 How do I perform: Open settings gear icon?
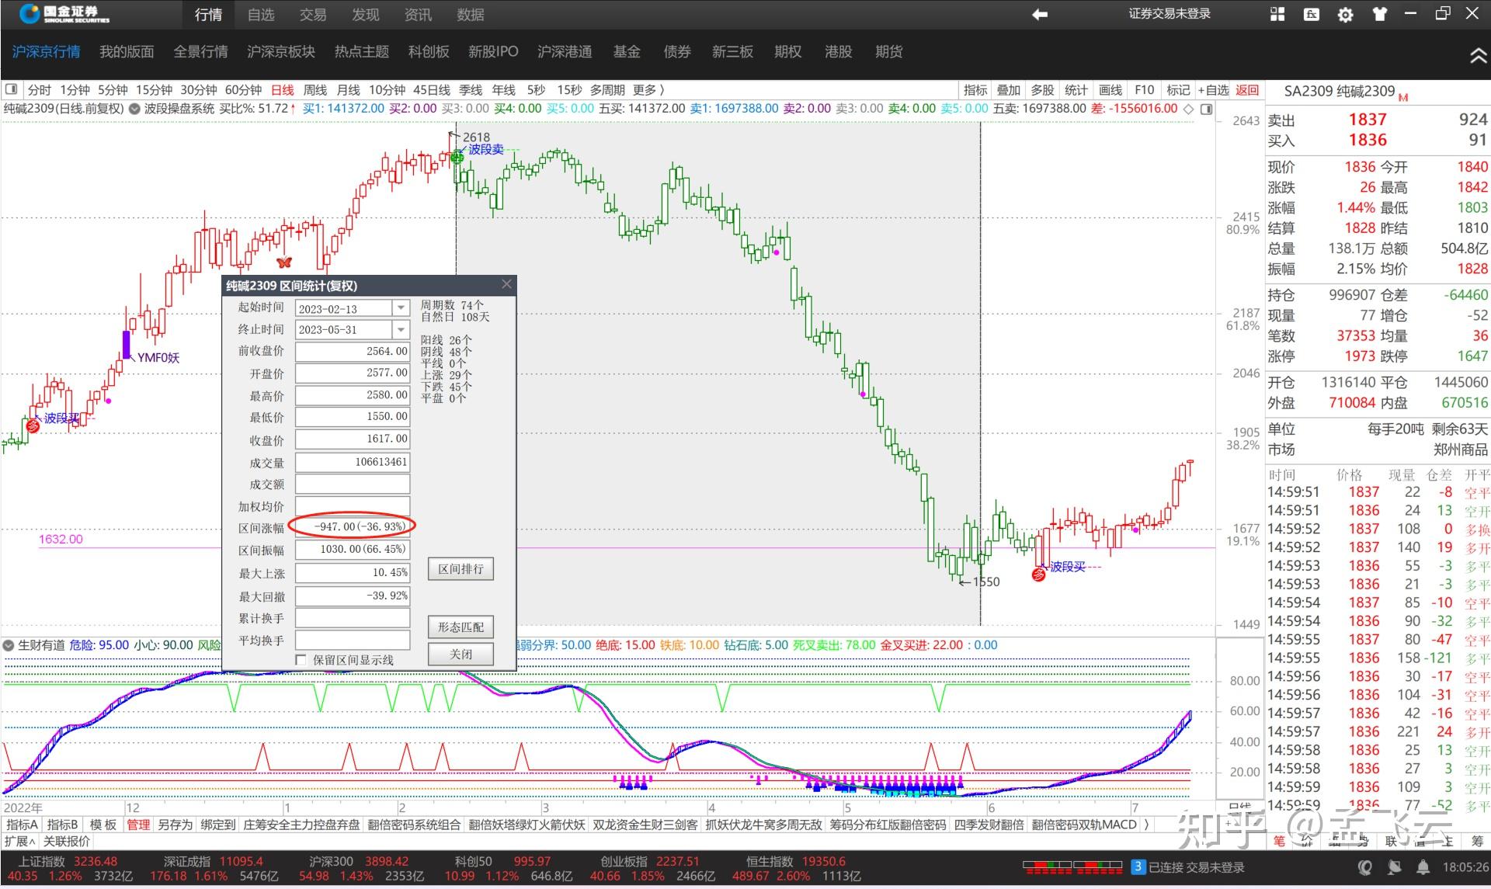point(1346,15)
